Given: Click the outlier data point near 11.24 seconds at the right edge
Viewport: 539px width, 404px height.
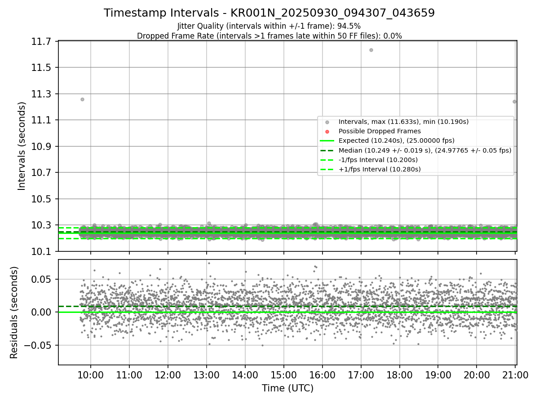Looking at the screenshot, I should pos(514,101).
